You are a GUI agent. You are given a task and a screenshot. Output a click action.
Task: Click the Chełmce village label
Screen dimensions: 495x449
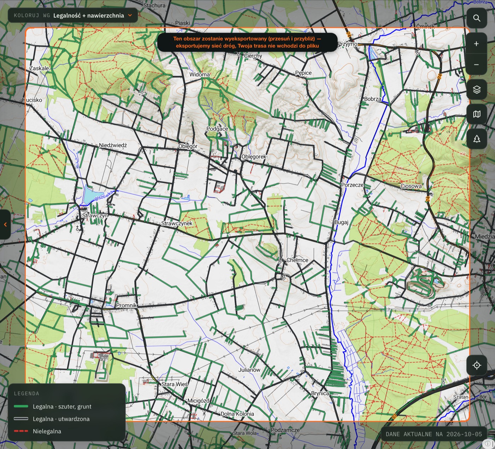click(297, 260)
